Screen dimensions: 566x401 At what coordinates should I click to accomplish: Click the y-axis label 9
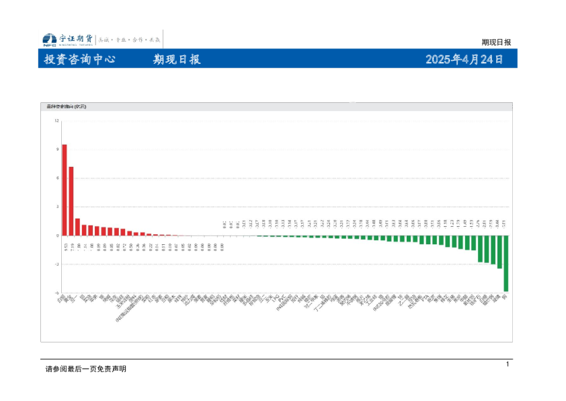coord(58,150)
